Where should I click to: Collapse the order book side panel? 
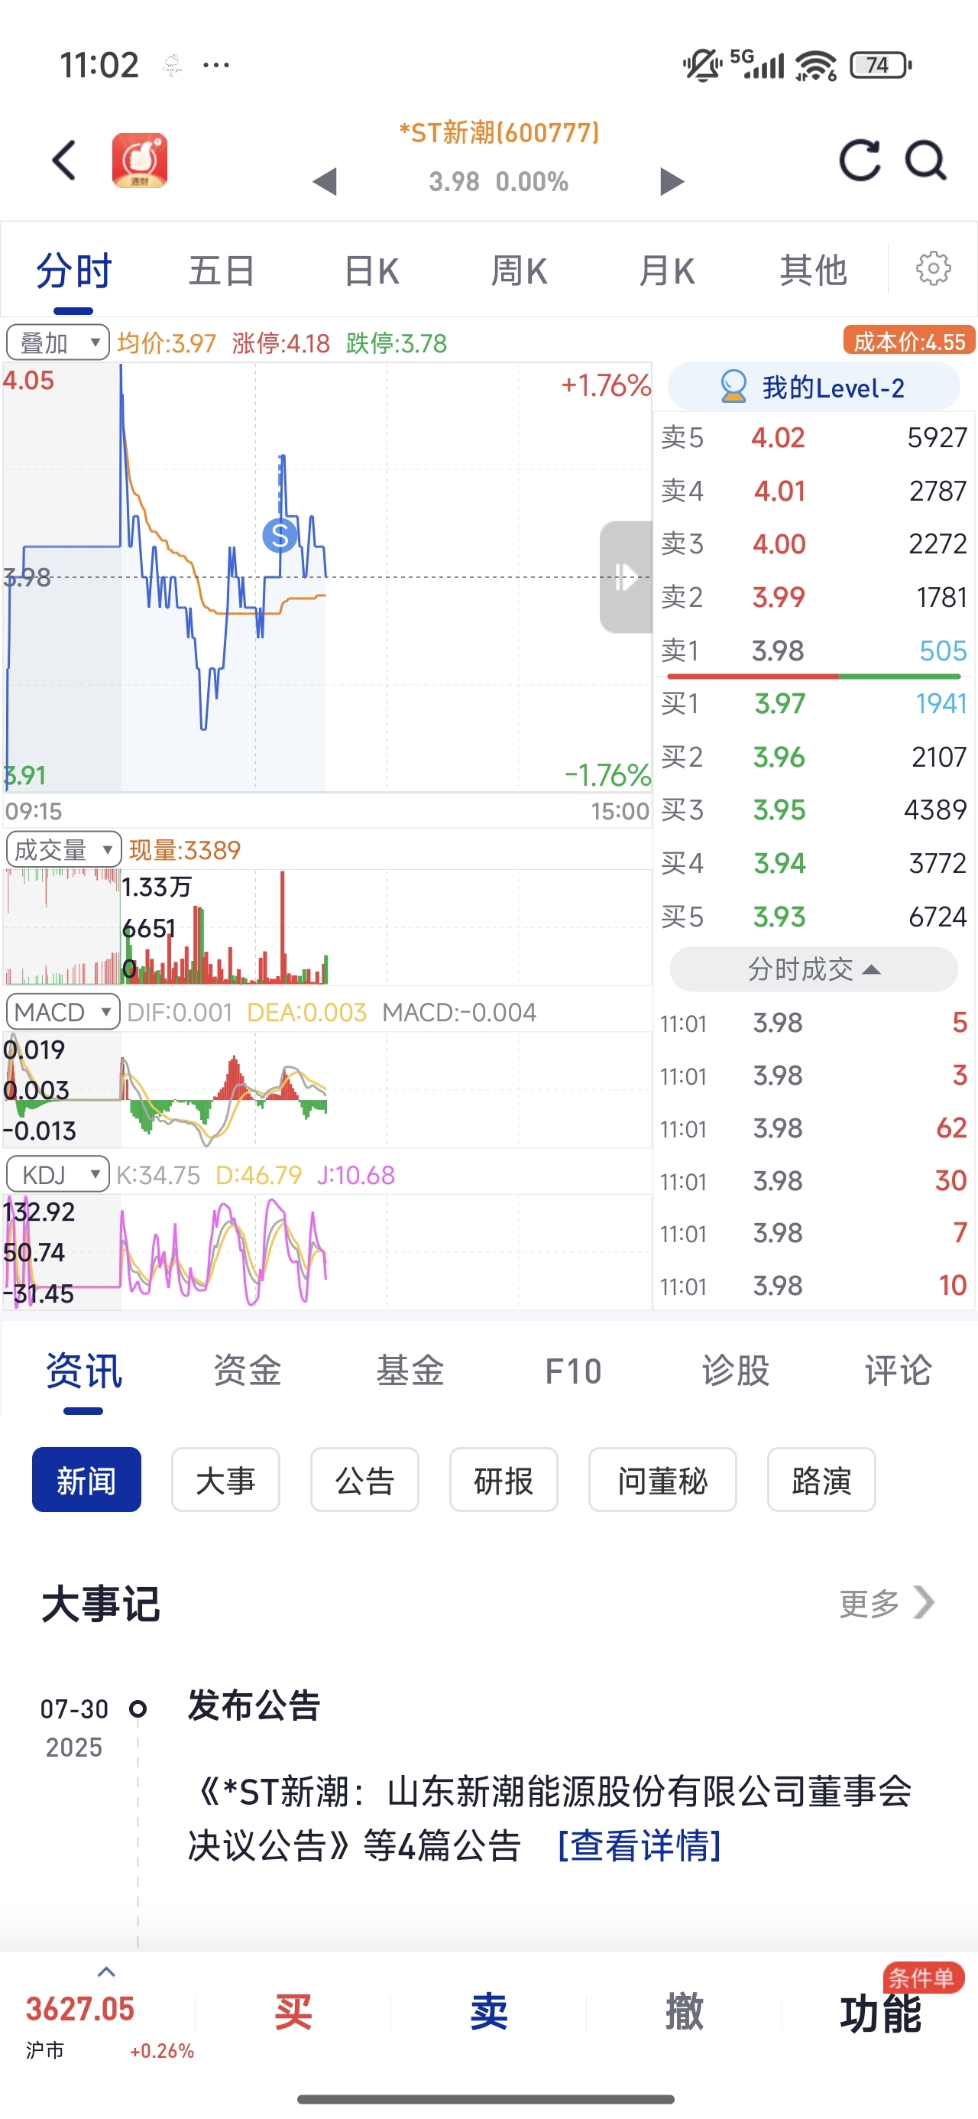[626, 576]
